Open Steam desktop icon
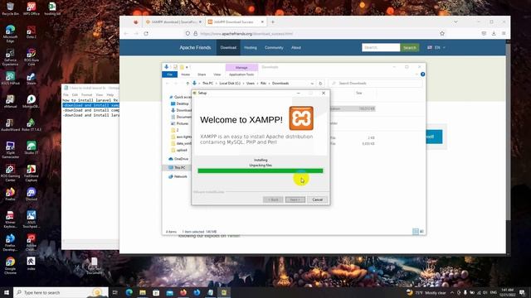531x298 pixels. point(32,79)
